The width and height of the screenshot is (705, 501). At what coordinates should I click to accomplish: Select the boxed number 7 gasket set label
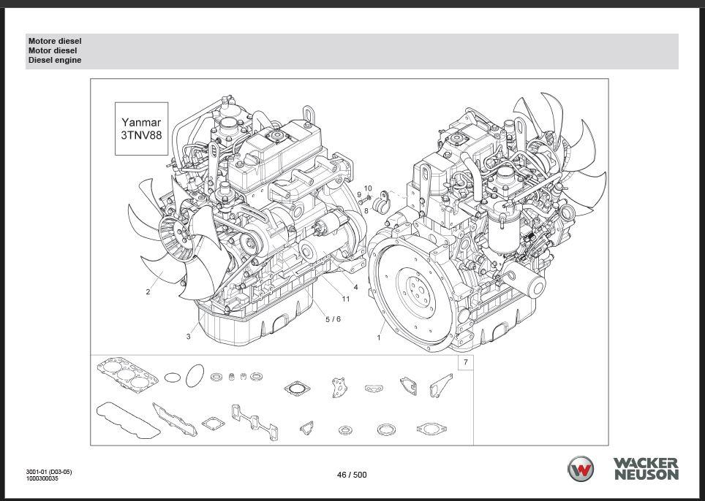[465, 363]
